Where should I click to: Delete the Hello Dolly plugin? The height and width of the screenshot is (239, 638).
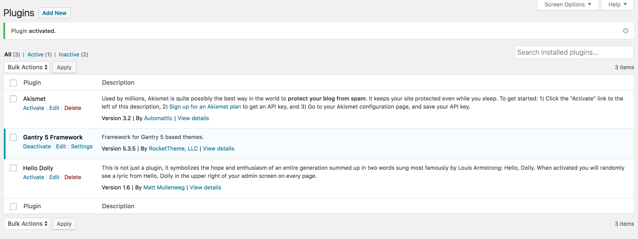click(x=73, y=177)
